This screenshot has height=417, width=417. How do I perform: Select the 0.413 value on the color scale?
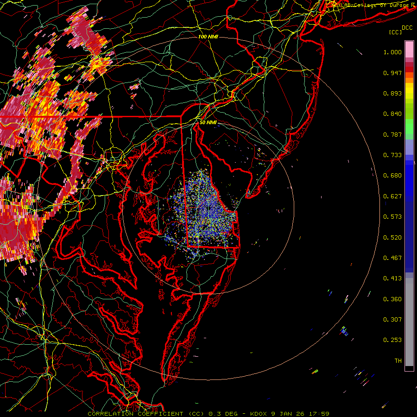(x=392, y=278)
